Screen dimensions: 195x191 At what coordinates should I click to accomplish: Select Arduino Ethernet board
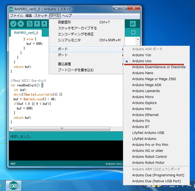156,115
